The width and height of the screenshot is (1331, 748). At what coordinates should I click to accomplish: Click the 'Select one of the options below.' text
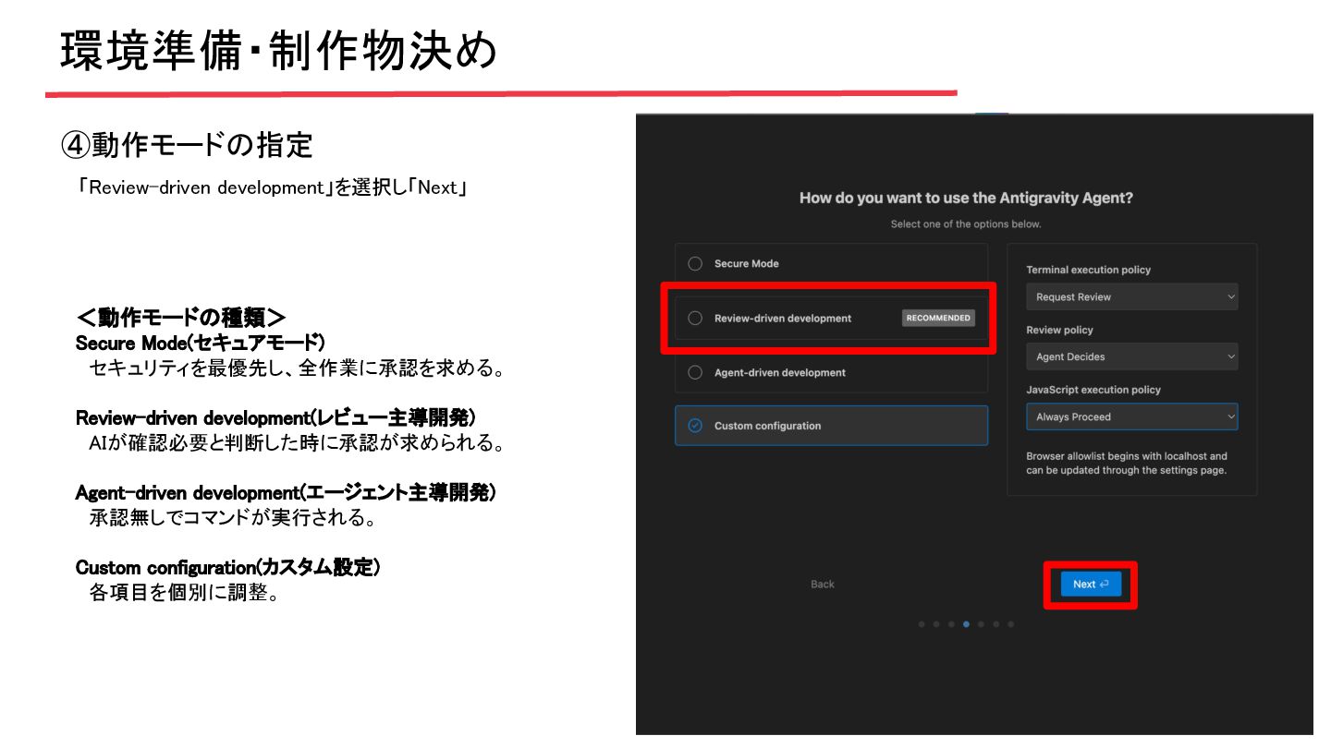point(966,224)
